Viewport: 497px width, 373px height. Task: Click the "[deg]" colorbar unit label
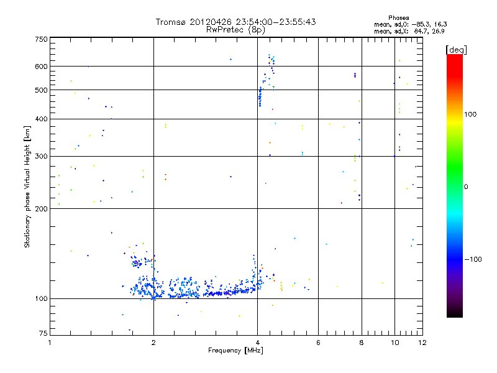pos(456,50)
